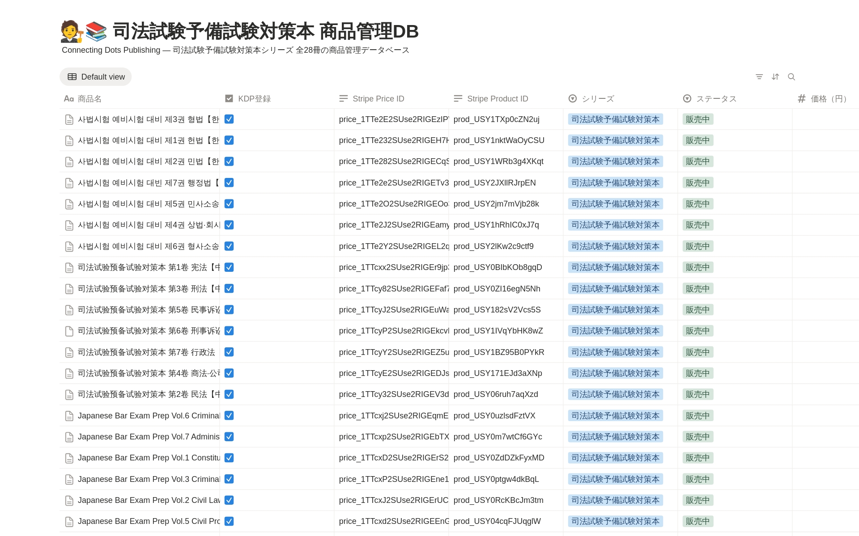Open page icon of 第1卷 宪法 row
This screenshot has height=536, width=859.
click(x=69, y=268)
